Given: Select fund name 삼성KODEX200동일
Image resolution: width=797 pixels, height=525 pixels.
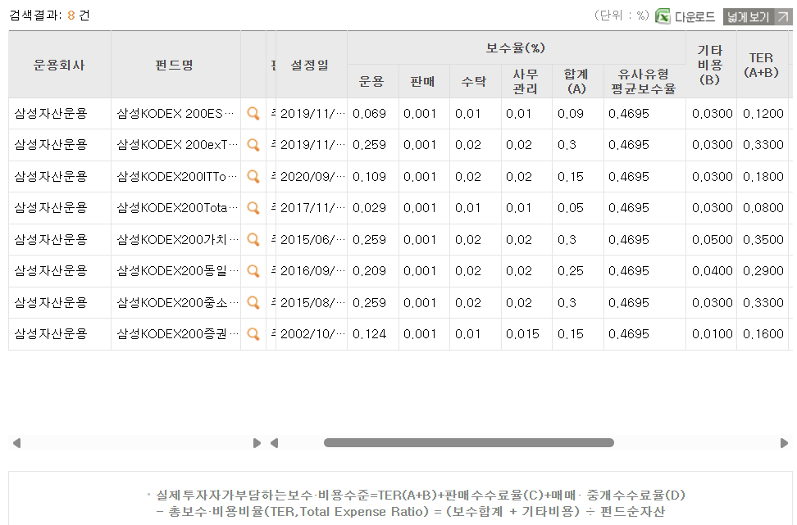Looking at the screenshot, I should tap(177, 271).
